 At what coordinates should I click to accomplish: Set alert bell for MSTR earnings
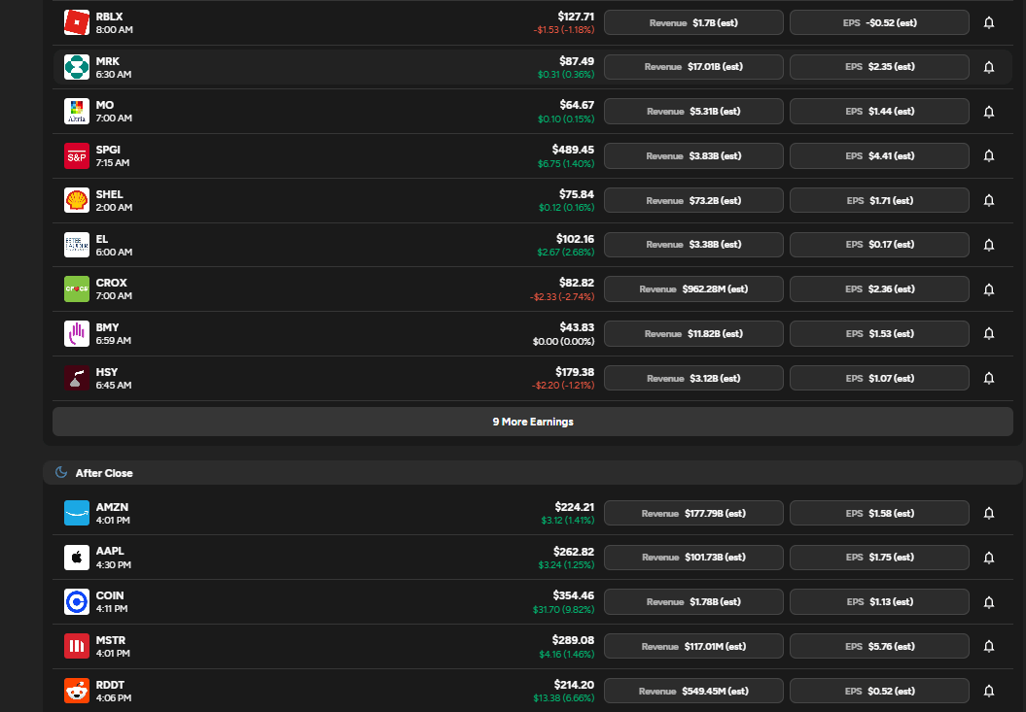pos(989,646)
